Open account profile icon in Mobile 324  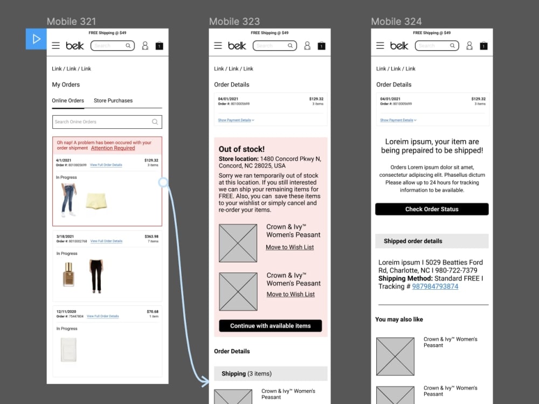click(x=469, y=46)
